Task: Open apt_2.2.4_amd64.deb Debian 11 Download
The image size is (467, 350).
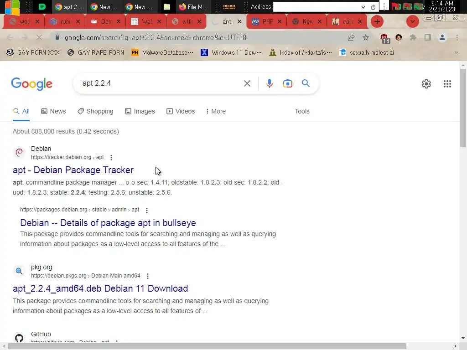Action: 100,288
